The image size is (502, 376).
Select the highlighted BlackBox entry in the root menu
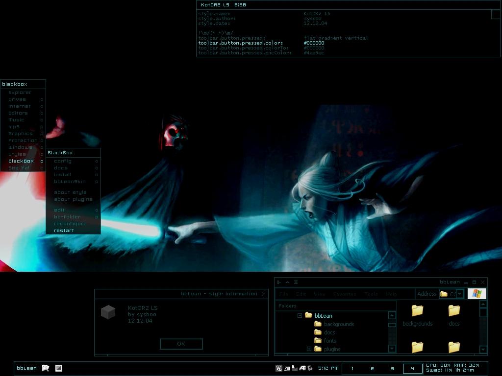pyautogui.click(x=23, y=161)
